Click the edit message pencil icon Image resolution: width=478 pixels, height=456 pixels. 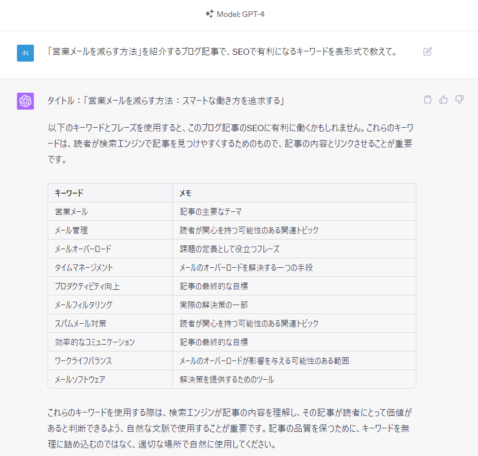tap(427, 51)
